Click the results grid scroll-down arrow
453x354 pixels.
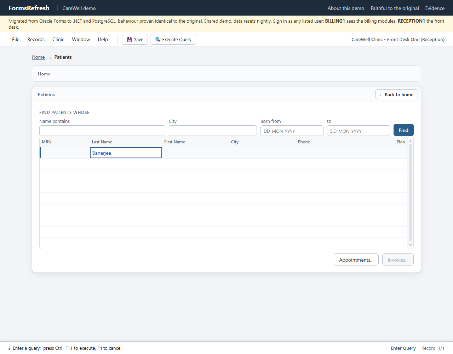click(411, 245)
